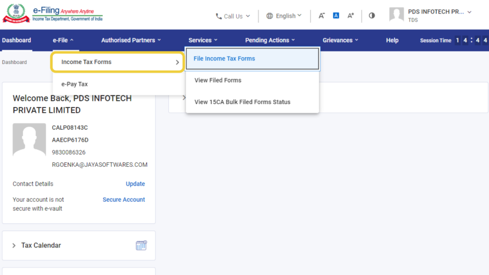Image resolution: width=489 pixels, height=275 pixels.
Task: Click the TAN number CALP08143C
Action: click(70, 128)
